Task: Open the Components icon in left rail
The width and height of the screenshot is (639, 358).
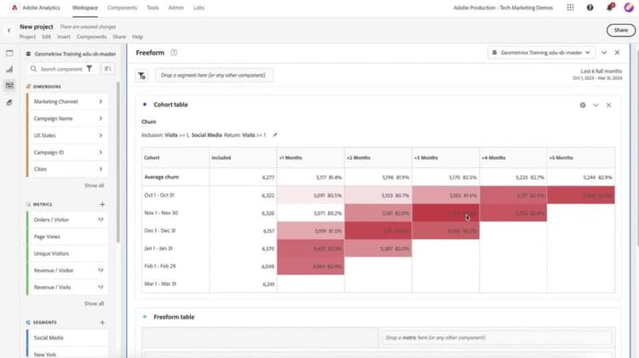Action: (9, 85)
